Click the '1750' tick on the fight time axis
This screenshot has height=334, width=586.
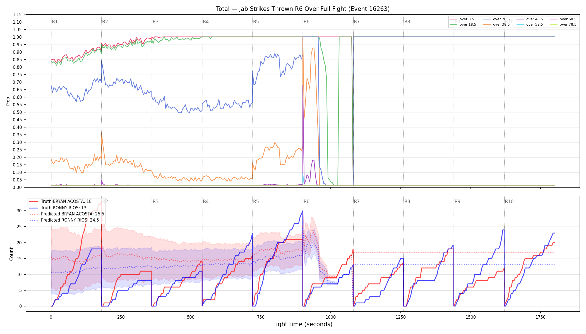[541, 317]
